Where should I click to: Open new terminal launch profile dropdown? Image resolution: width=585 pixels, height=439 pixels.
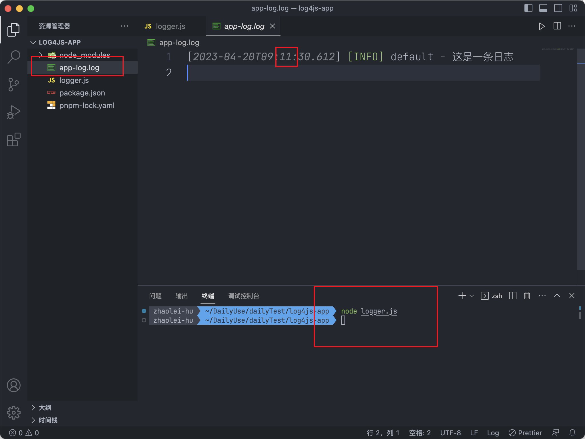[x=472, y=296]
